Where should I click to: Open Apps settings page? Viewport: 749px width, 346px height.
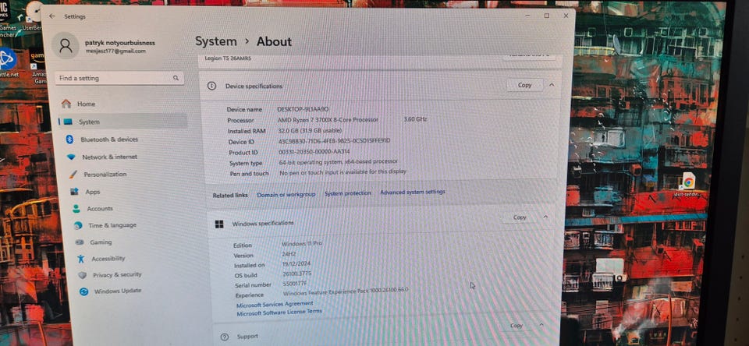(x=93, y=192)
